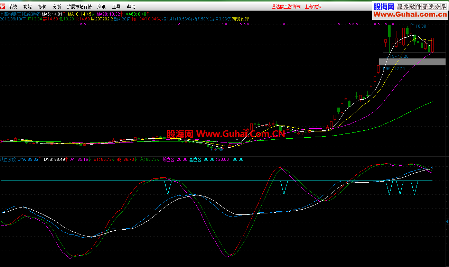Screen dimensions: 449x267
Task: Open the 功能 menu
Action: click(x=27, y=7)
